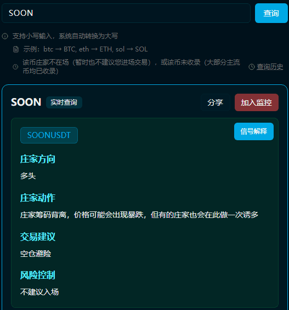Viewport: 289px width, 310px height.
Task: Click the 庄家方向 section heading
Action: (x=38, y=159)
